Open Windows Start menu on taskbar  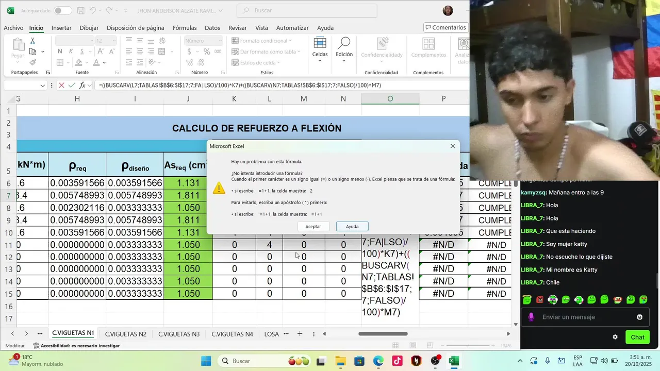(206, 361)
